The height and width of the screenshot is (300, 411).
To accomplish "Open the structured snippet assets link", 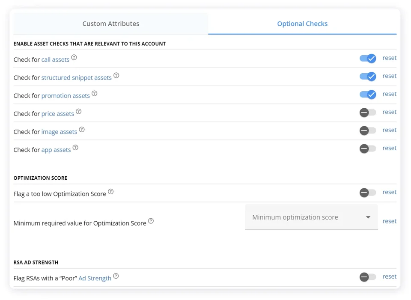I will point(77,77).
